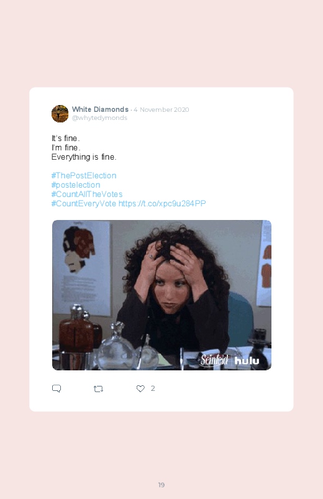
Task: Click the White Diamonds display name
Action: click(x=100, y=109)
